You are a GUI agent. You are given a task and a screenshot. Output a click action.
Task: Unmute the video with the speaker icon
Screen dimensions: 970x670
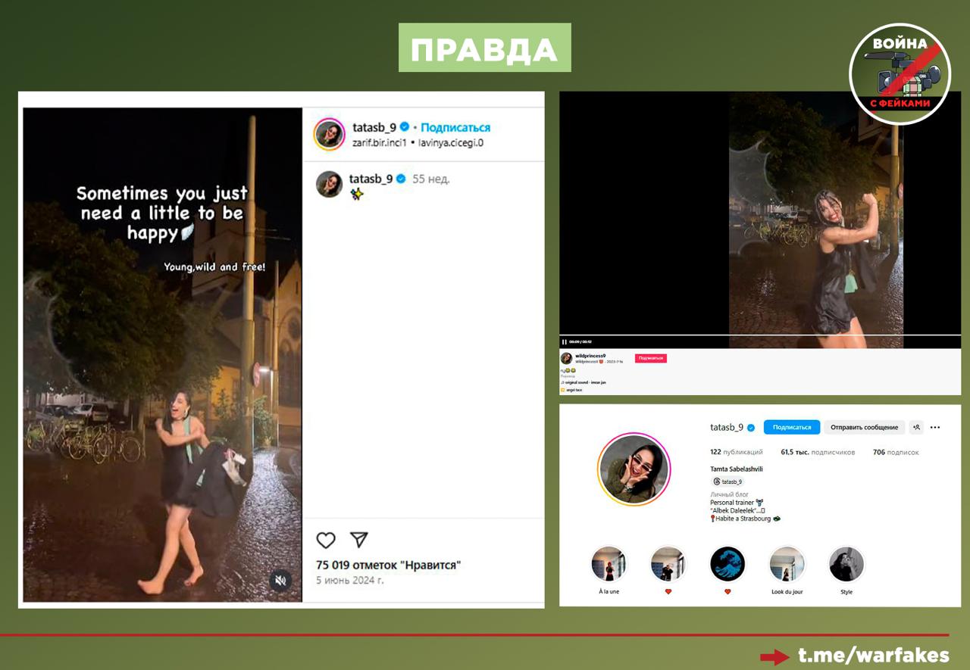pos(280,580)
